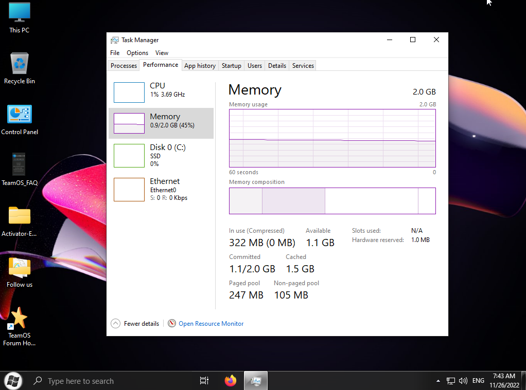Switch to the Processes tab
Viewport: 526px width, 390px height.
pyautogui.click(x=124, y=66)
